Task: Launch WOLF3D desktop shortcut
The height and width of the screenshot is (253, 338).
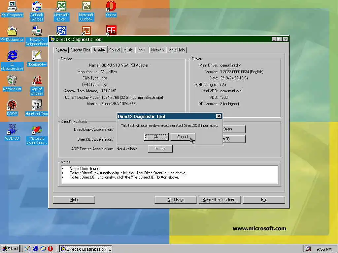Action: coord(12,132)
